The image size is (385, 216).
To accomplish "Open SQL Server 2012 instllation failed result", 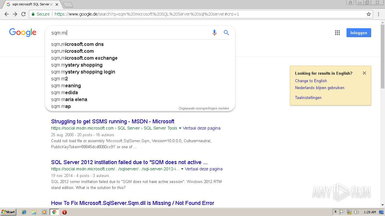I will coord(129,162).
